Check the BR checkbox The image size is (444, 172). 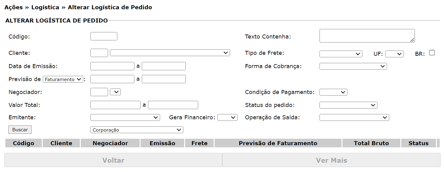click(x=432, y=53)
